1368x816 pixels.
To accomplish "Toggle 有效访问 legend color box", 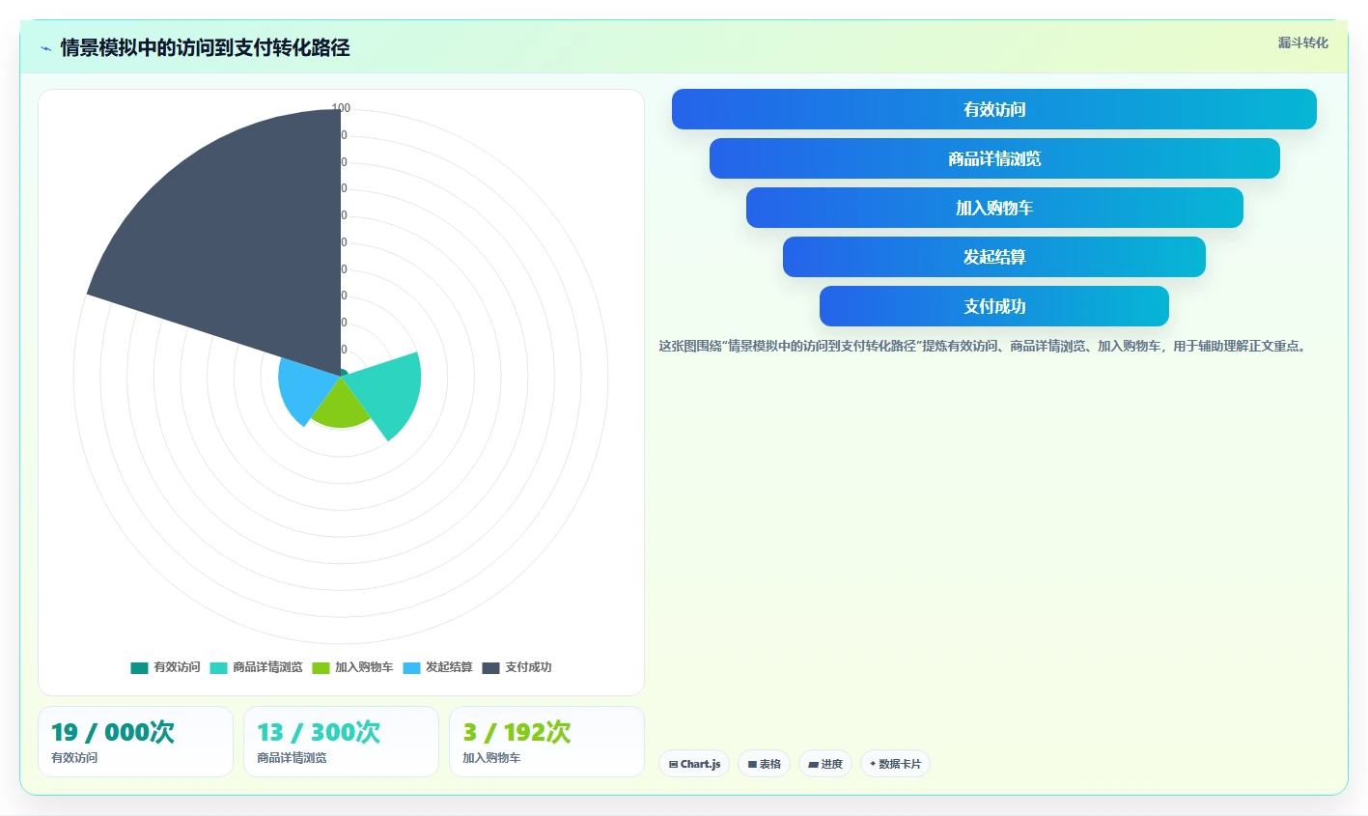I will click(139, 667).
